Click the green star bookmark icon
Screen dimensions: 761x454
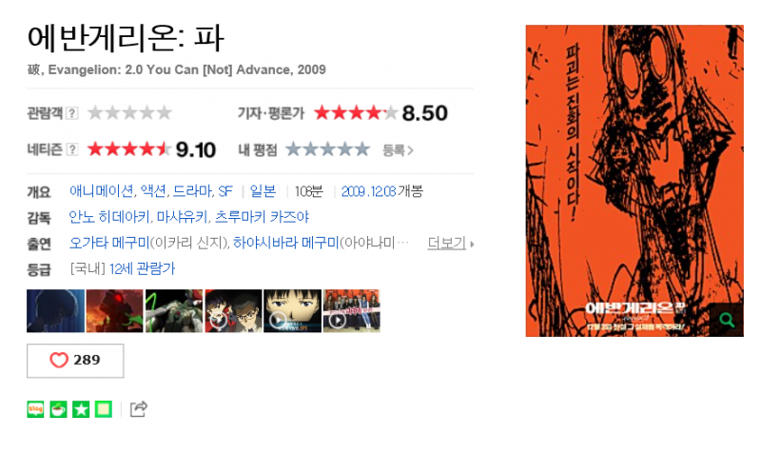pyautogui.click(x=81, y=409)
